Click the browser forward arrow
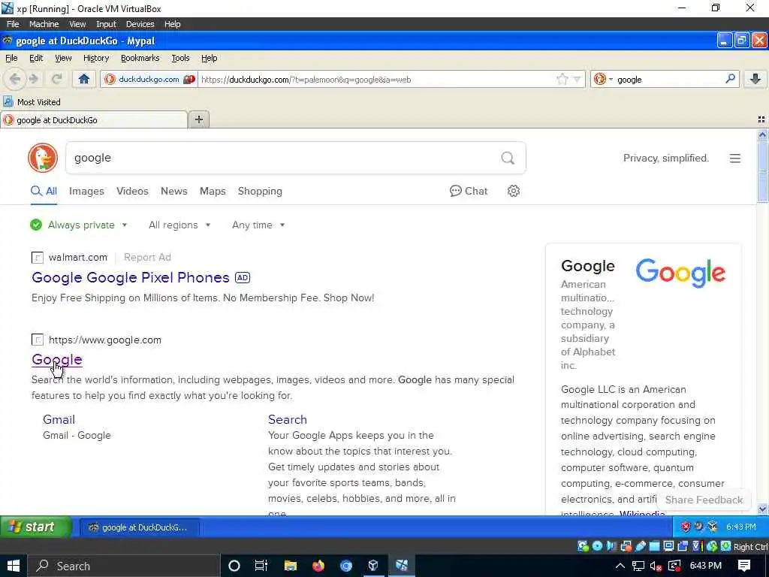This screenshot has width=769, height=577. click(x=34, y=79)
